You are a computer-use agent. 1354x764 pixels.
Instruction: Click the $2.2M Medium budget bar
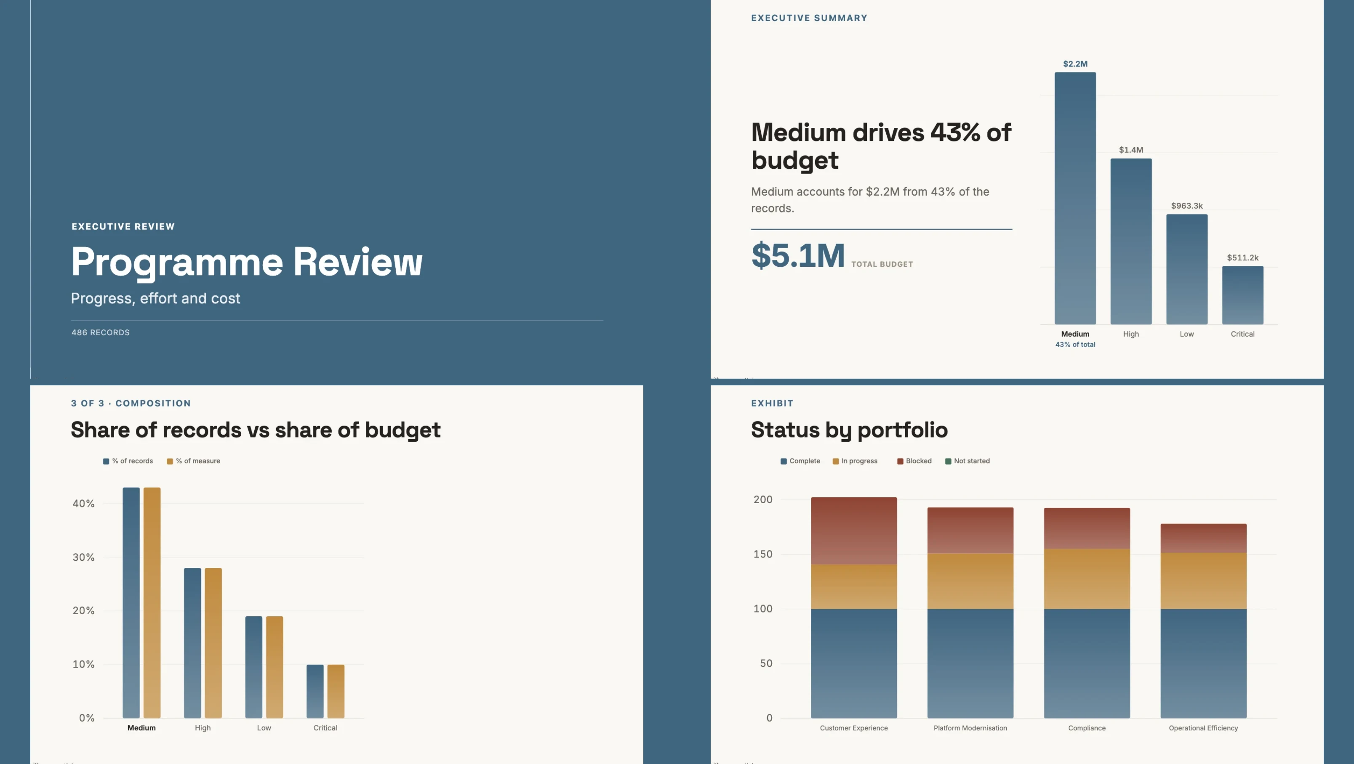pos(1075,198)
